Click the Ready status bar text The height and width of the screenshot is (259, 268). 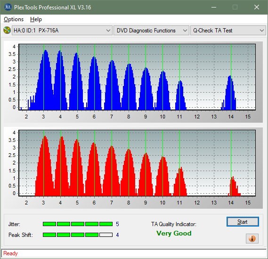click(10, 253)
